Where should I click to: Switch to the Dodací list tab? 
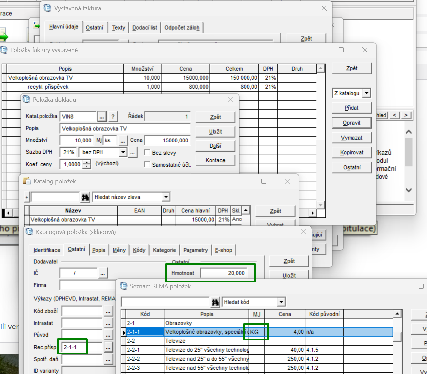pyautogui.click(x=145, y=28)
